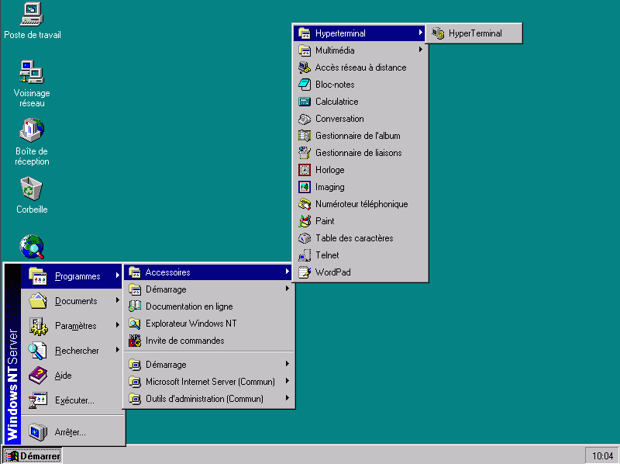Click the "Bloc-notes" label
Screen dimensions: 620x464
(335, 85)
